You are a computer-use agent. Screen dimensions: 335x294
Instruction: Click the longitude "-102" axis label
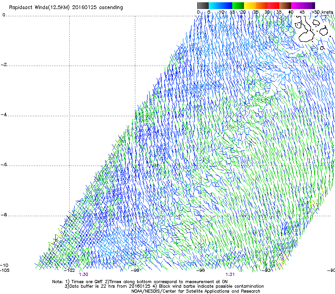tap(69, 270)
